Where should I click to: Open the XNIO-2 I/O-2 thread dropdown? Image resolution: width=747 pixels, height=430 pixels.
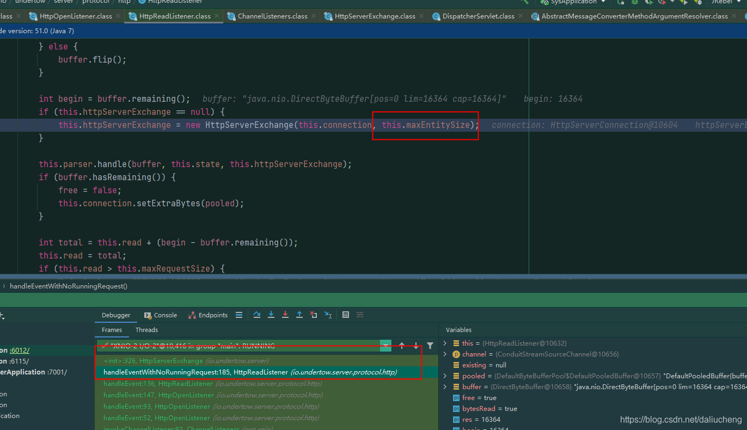(385, 346)
